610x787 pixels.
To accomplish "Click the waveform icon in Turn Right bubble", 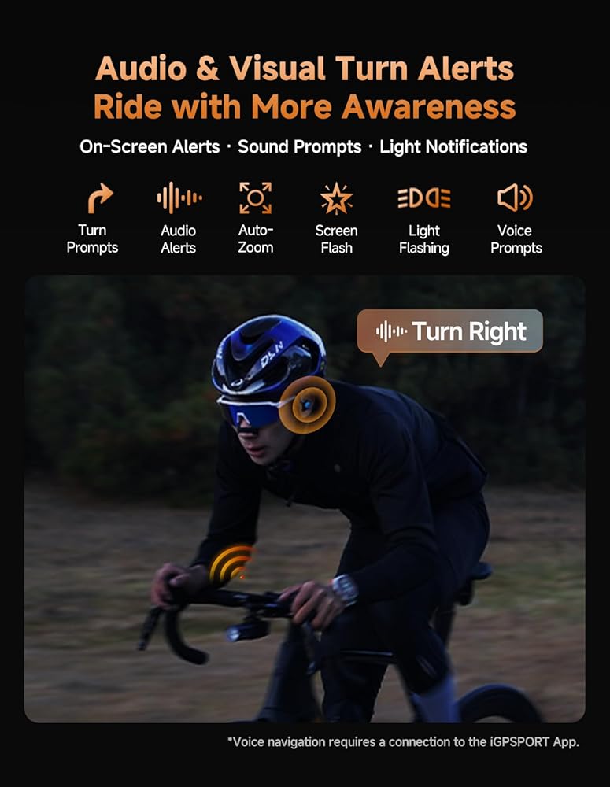I will (391, 331).
